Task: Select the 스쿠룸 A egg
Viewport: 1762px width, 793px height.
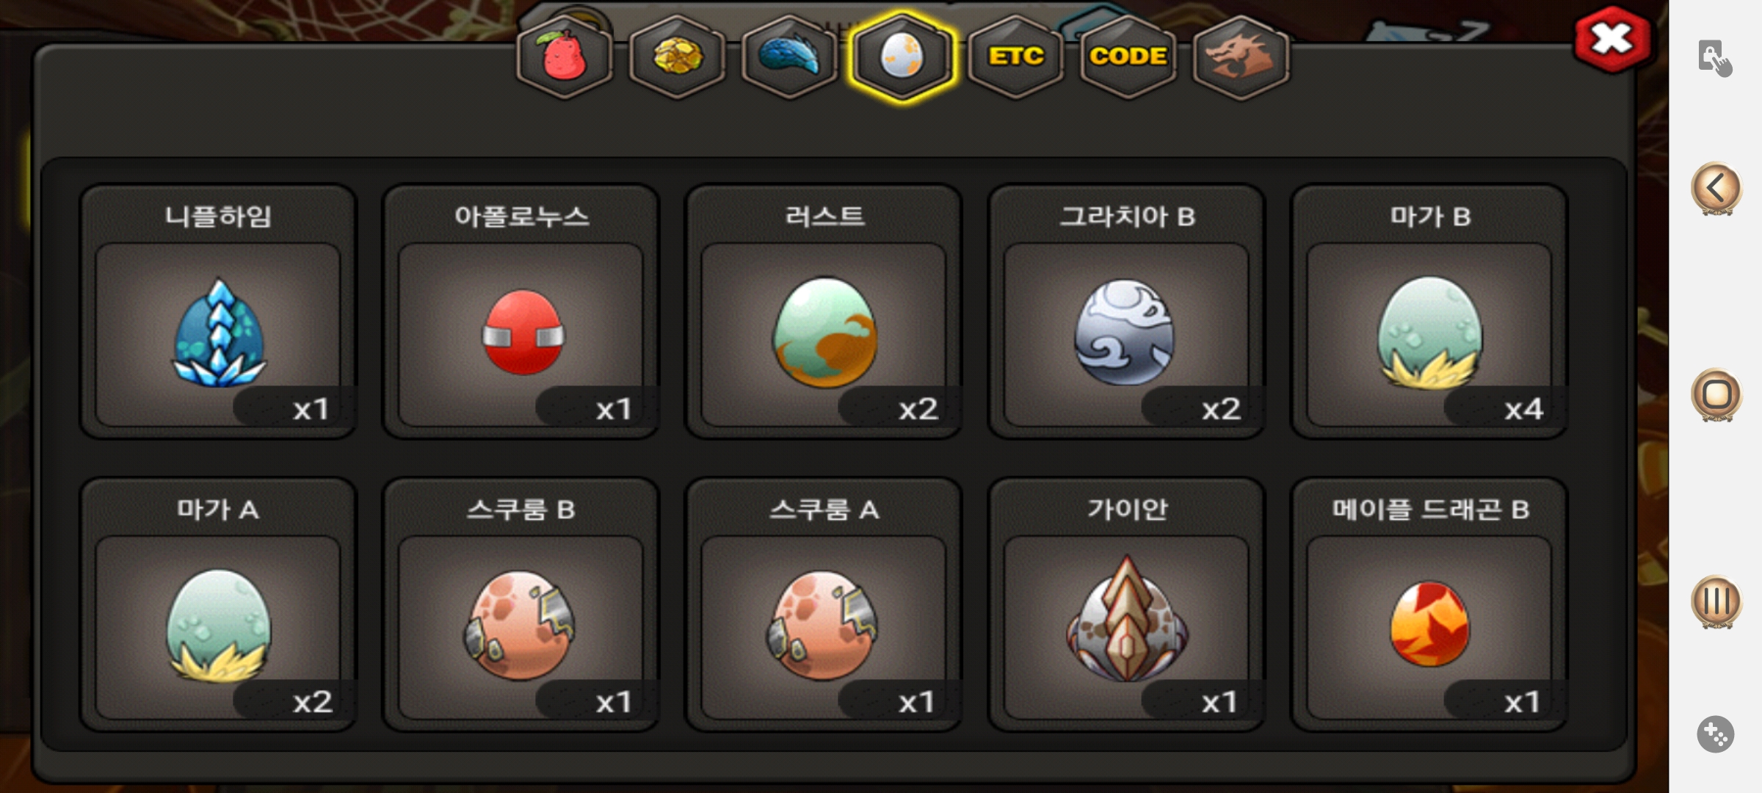Action: [824, 604]
